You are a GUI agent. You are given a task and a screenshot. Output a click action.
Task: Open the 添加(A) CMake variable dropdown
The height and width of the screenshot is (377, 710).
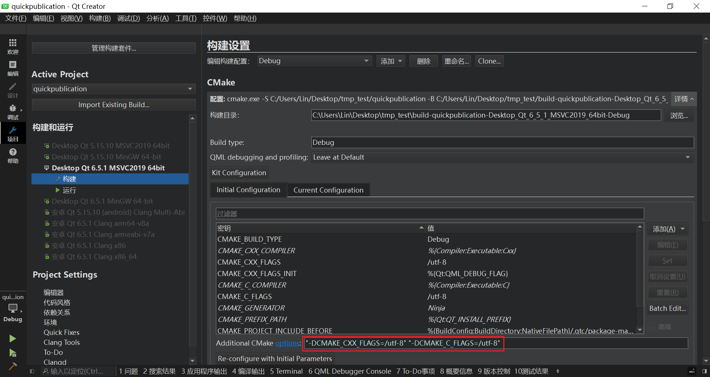tap(668, 229)
